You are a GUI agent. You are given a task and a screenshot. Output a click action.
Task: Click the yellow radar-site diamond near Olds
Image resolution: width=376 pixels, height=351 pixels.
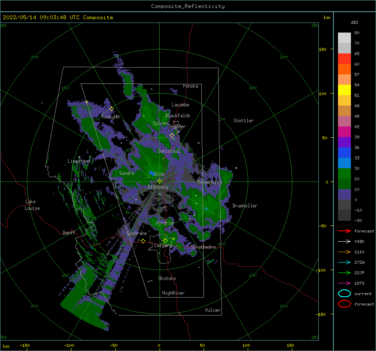(160, 182)
